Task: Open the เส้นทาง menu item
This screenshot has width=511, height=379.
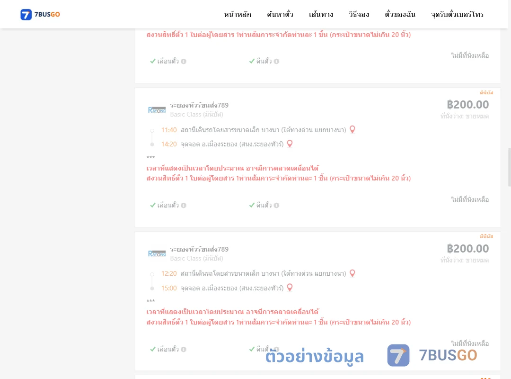Action: point(321,14)
